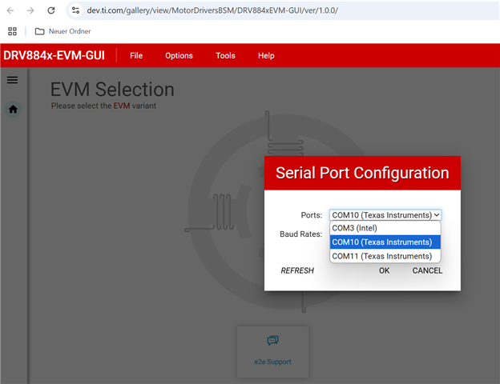Viewport: 500px width, 384px height.
Task: Open the Help menu
Action: tap(266, 56)
